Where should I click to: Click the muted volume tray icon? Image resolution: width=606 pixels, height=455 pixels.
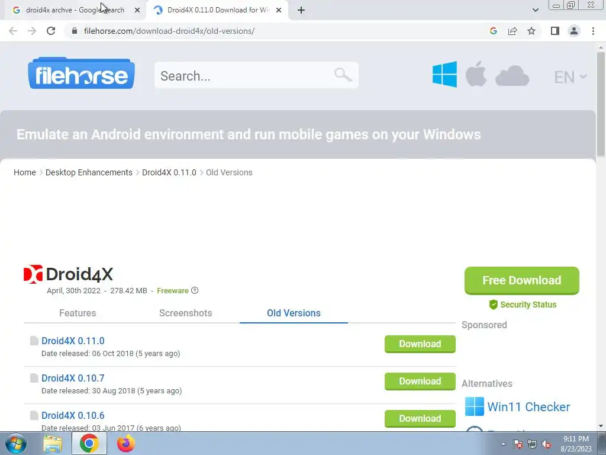pos(546,444)
